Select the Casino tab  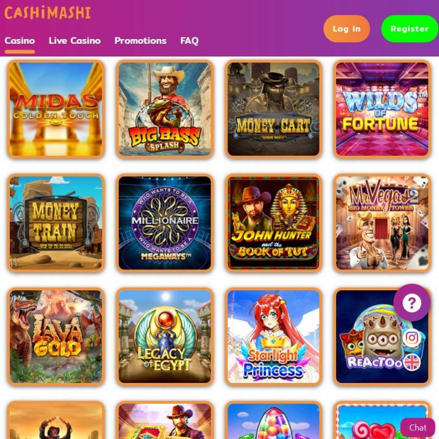(x=20, y=41)
